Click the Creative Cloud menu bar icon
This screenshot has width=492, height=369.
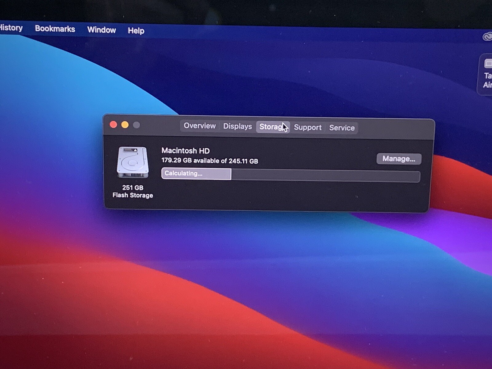[487, 37]
